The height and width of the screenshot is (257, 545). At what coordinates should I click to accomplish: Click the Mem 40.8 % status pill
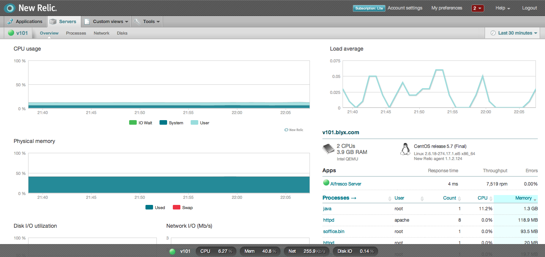(261, 251)
